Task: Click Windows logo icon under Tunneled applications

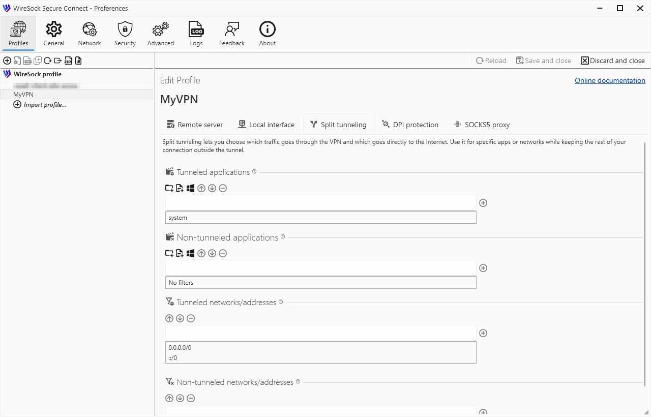Action: [x=191, y=188]
